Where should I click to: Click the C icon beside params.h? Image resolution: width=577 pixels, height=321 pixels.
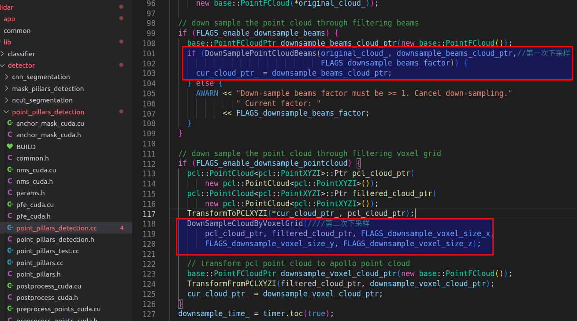pos(10,193)
